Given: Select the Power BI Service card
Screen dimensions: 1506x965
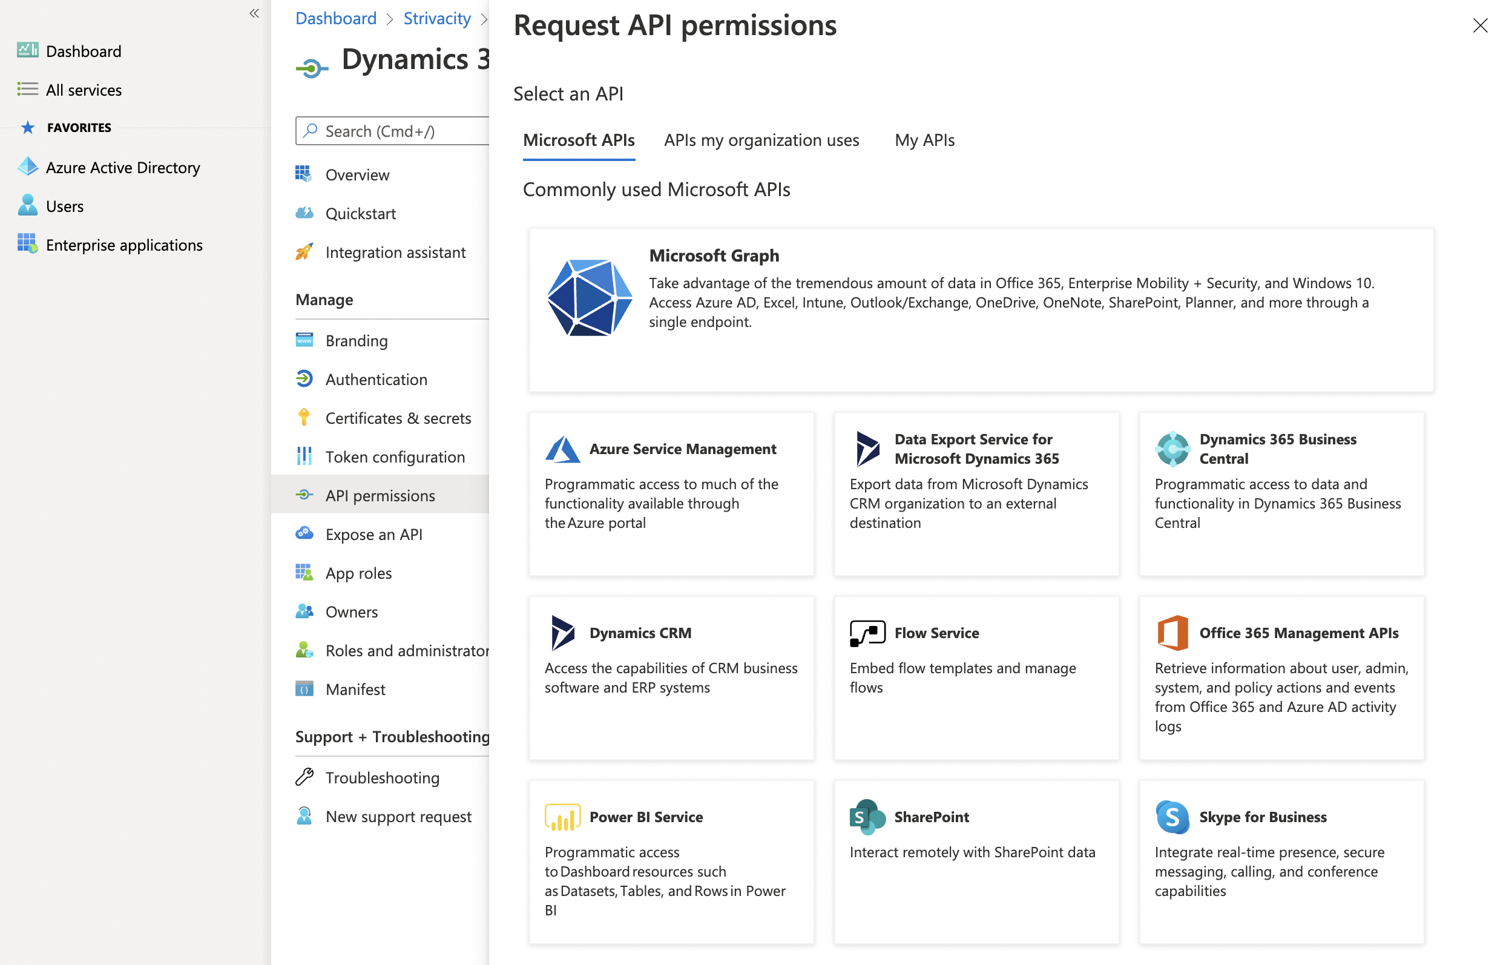Looking at the screenshot, I should (x=671, y=862).
